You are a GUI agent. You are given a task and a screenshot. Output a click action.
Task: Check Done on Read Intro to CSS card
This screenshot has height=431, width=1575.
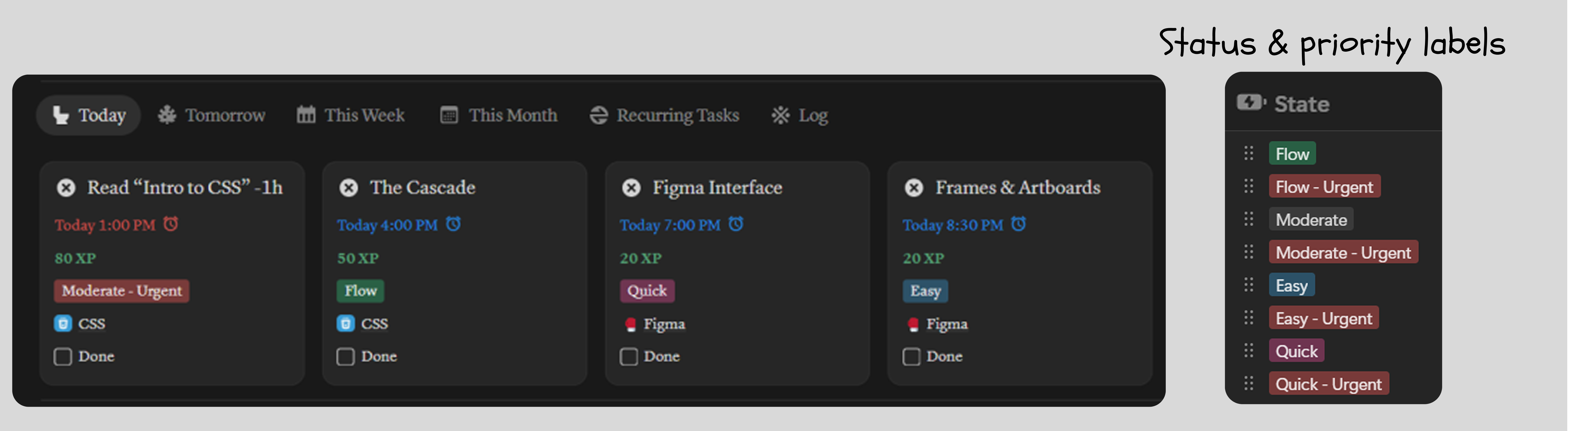(63, 356)
